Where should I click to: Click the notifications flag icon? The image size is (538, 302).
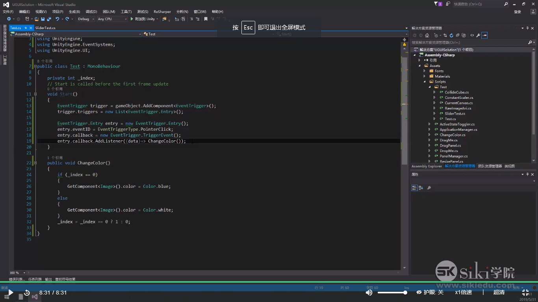(436, 4)
